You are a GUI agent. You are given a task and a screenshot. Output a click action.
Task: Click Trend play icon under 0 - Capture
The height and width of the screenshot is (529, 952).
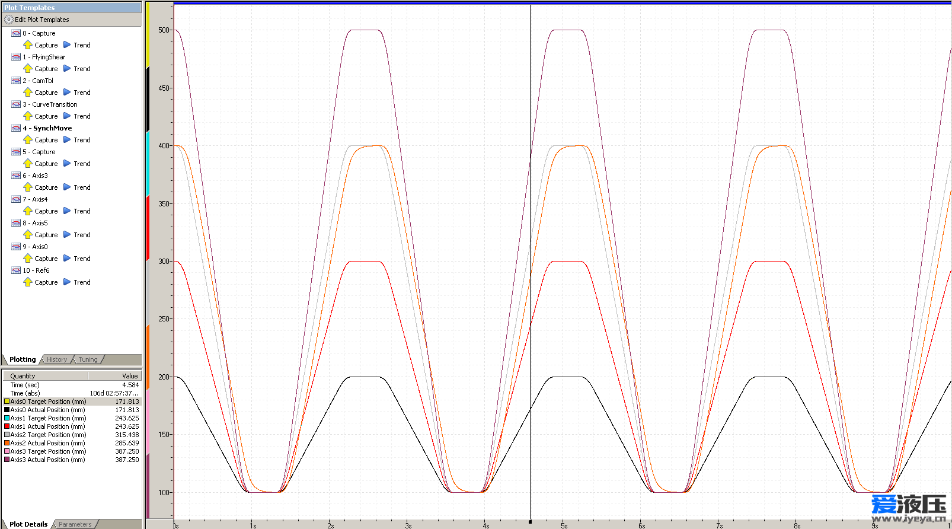(67, 45)
